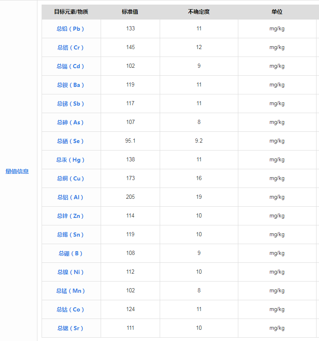Open the 总锶 (Sr) link
The height and width of the screenshot is (341, 319).
click(x=71, y=328)
